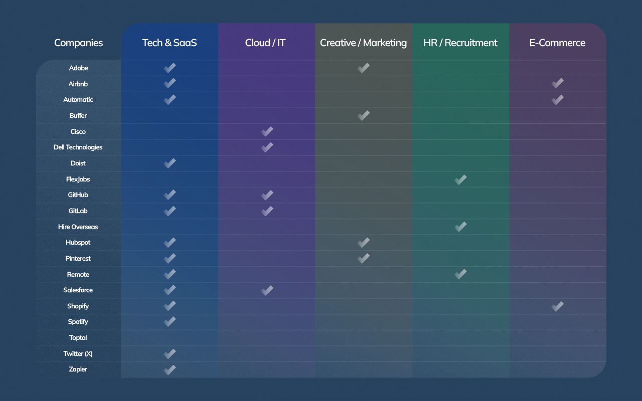Select the E-Commerce column header
This screenshot has height=401, width=642.
click(557, 43)
